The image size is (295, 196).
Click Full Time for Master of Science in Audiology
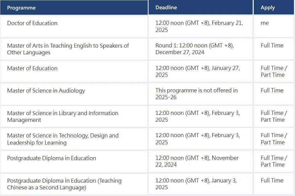tap(272, 90)
